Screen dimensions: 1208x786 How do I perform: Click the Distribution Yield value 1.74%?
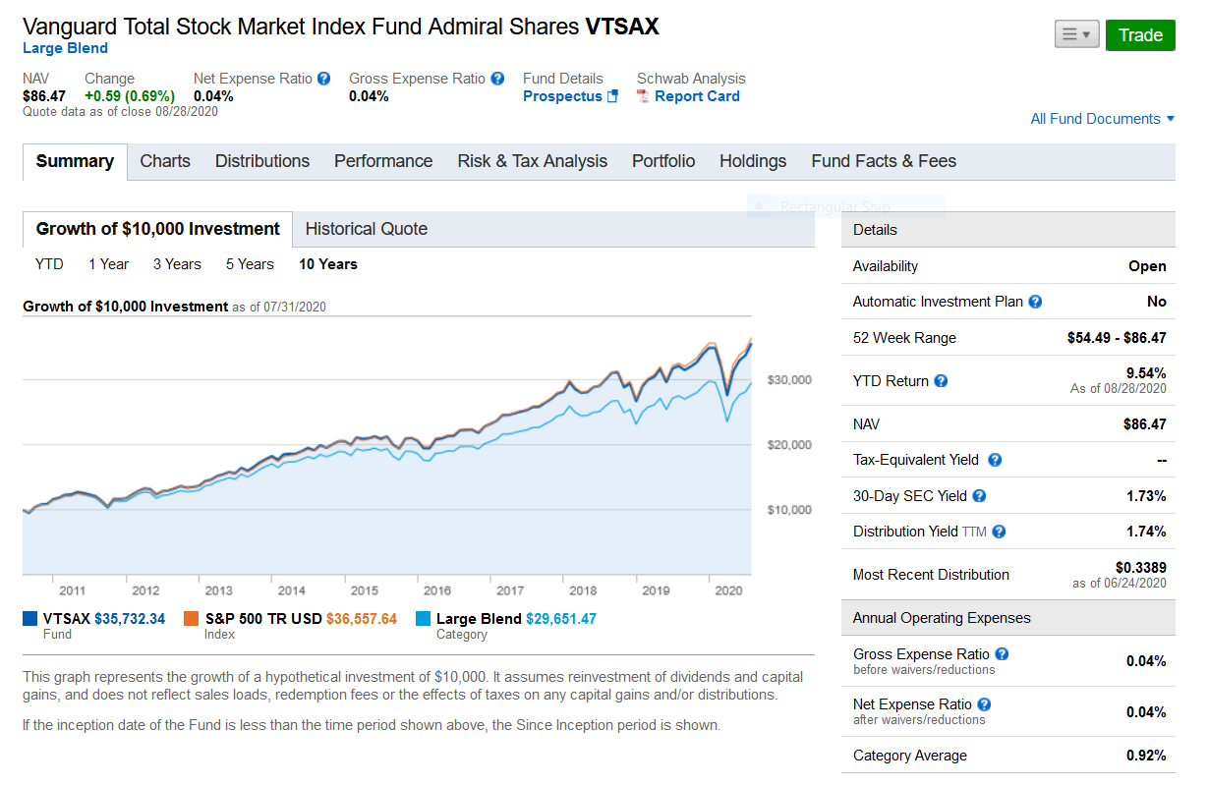point(1146,532)
